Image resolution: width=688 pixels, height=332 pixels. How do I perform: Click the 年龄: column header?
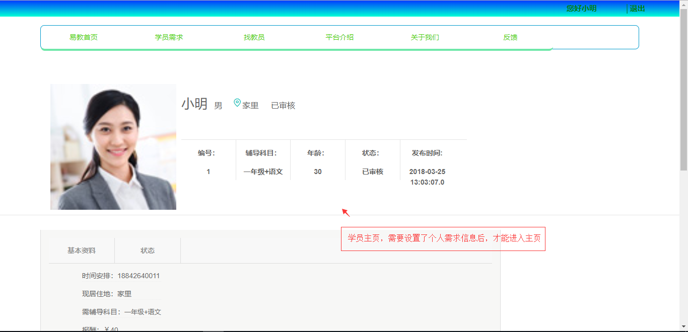(316, 153)
